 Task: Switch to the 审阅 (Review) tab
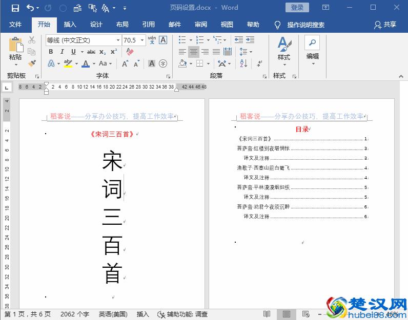click(x=200, y=25)
